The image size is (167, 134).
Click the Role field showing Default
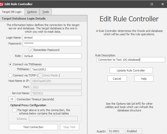pos(52,56)
